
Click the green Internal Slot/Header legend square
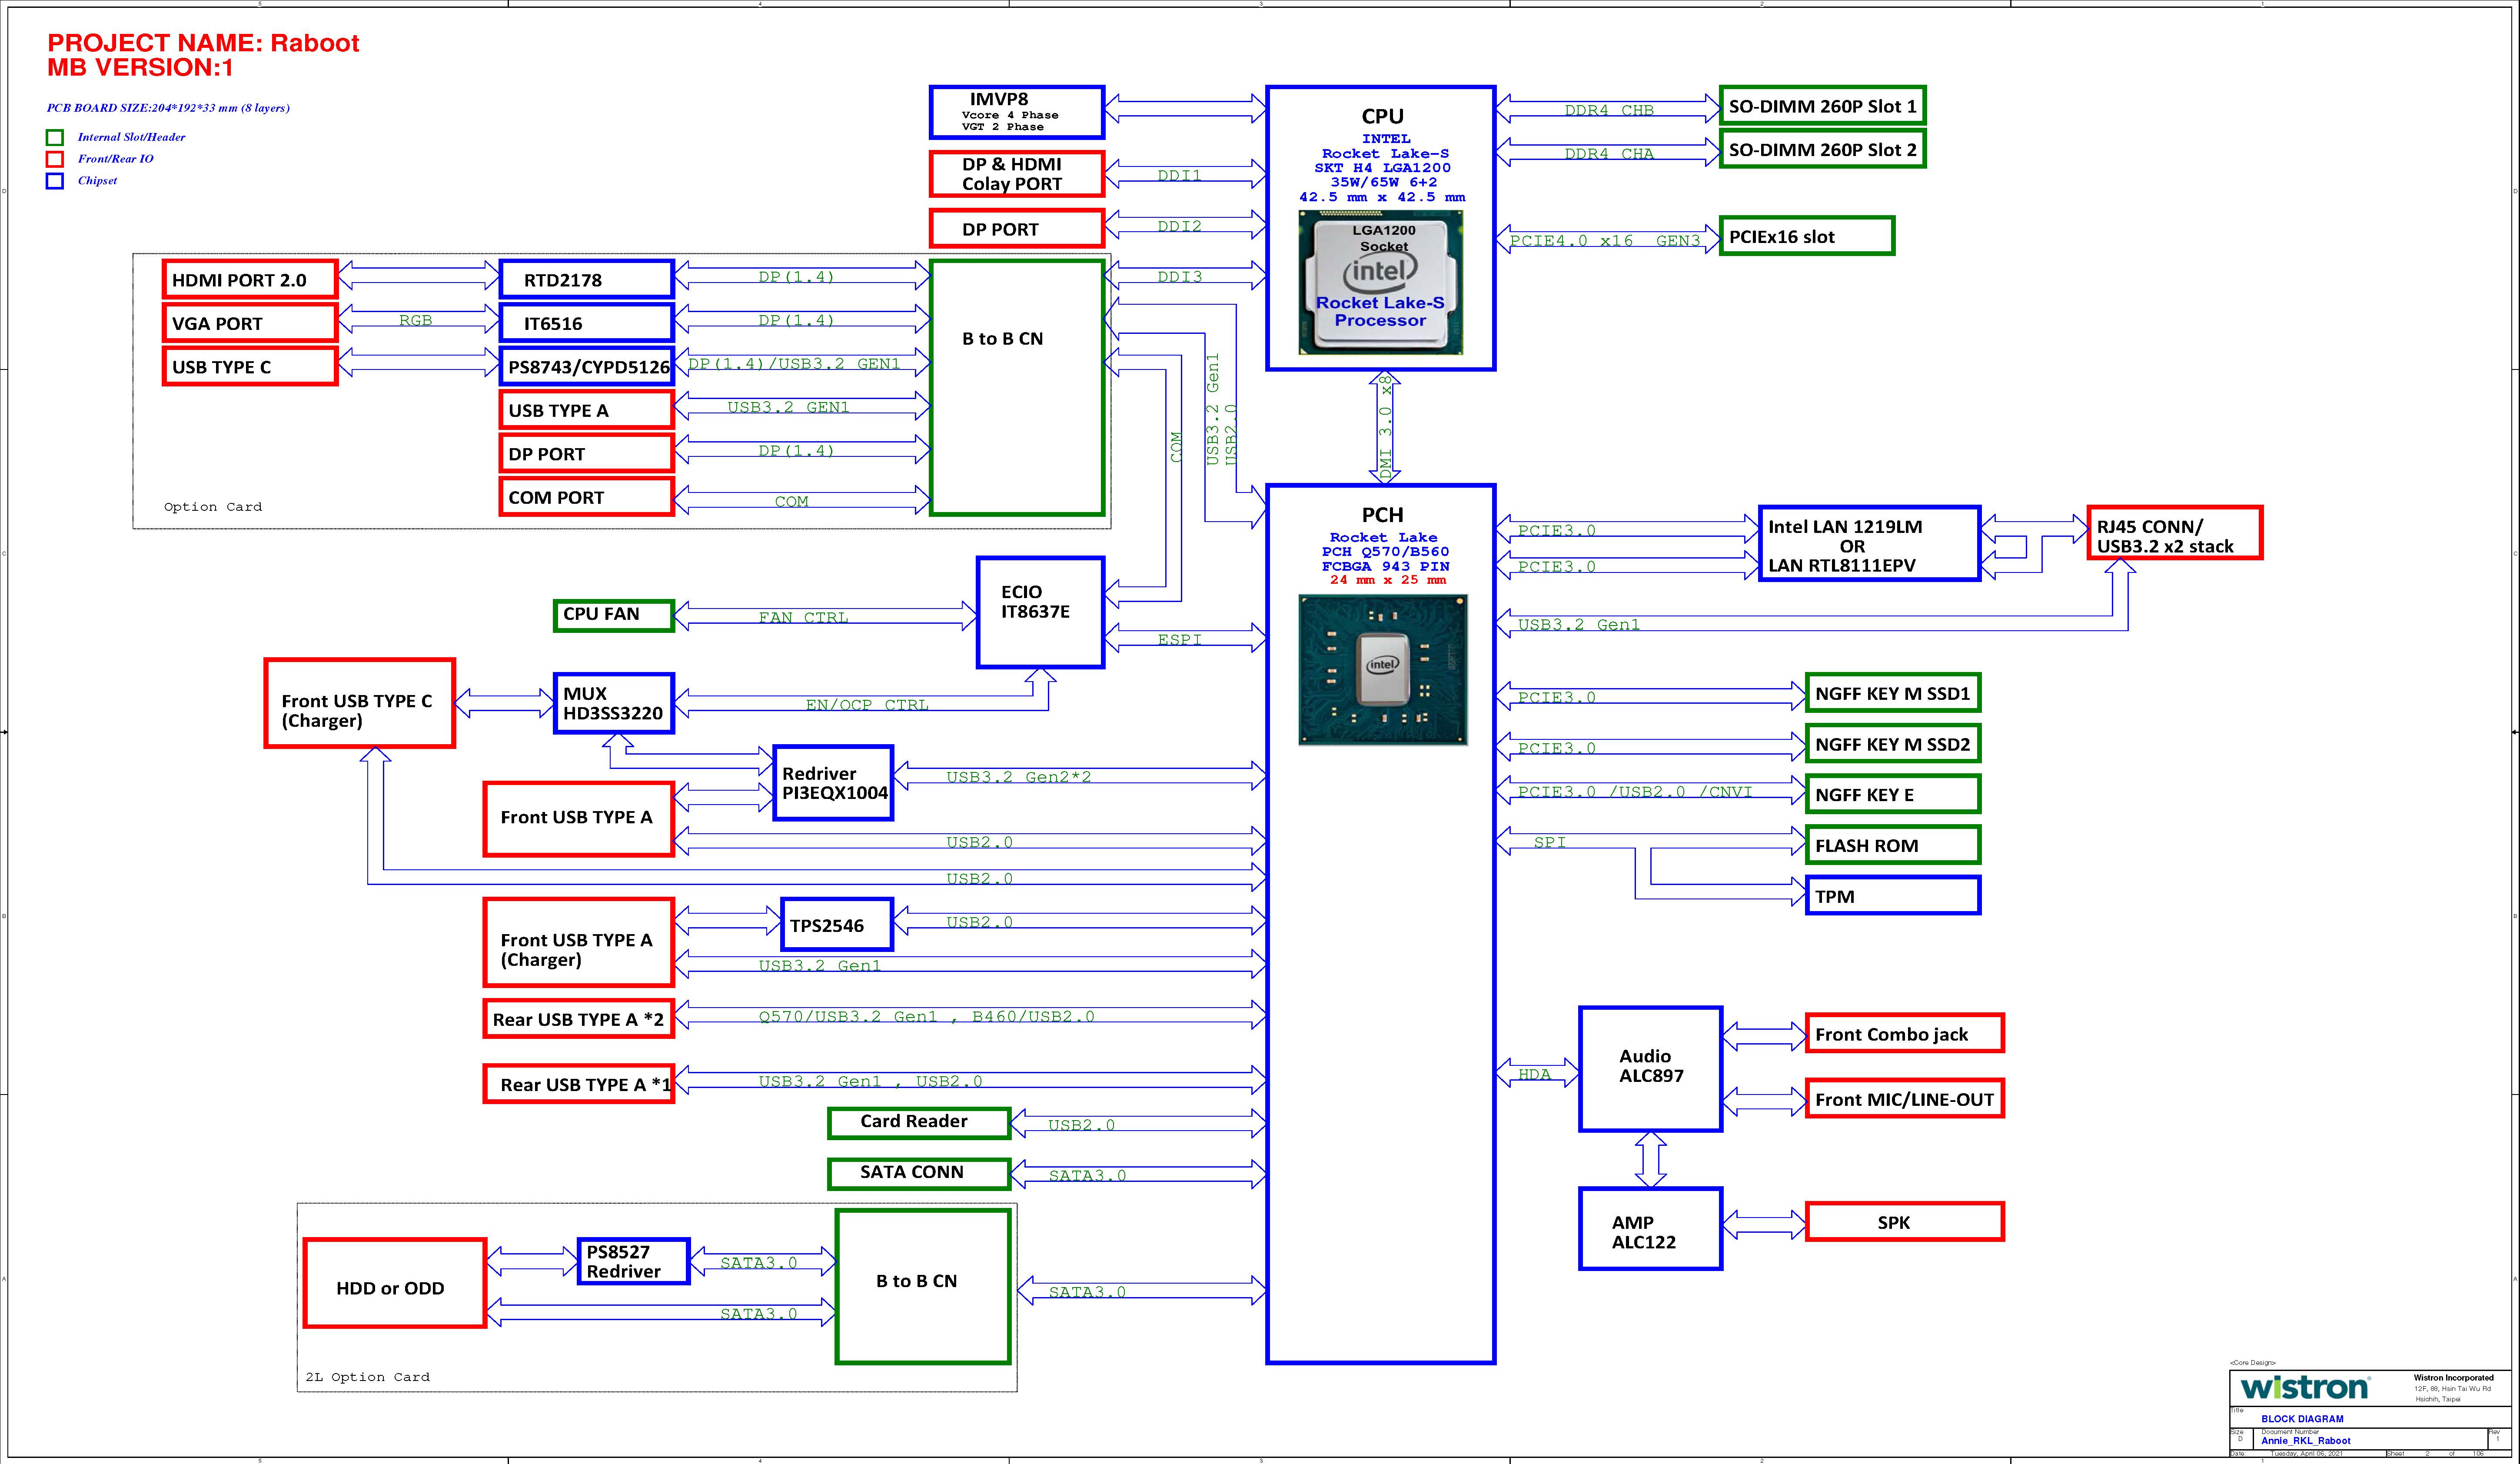coord(55,138)
